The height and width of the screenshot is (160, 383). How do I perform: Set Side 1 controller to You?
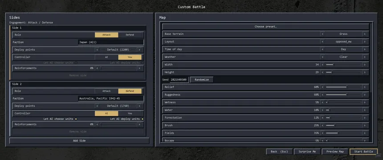(130, 57)
